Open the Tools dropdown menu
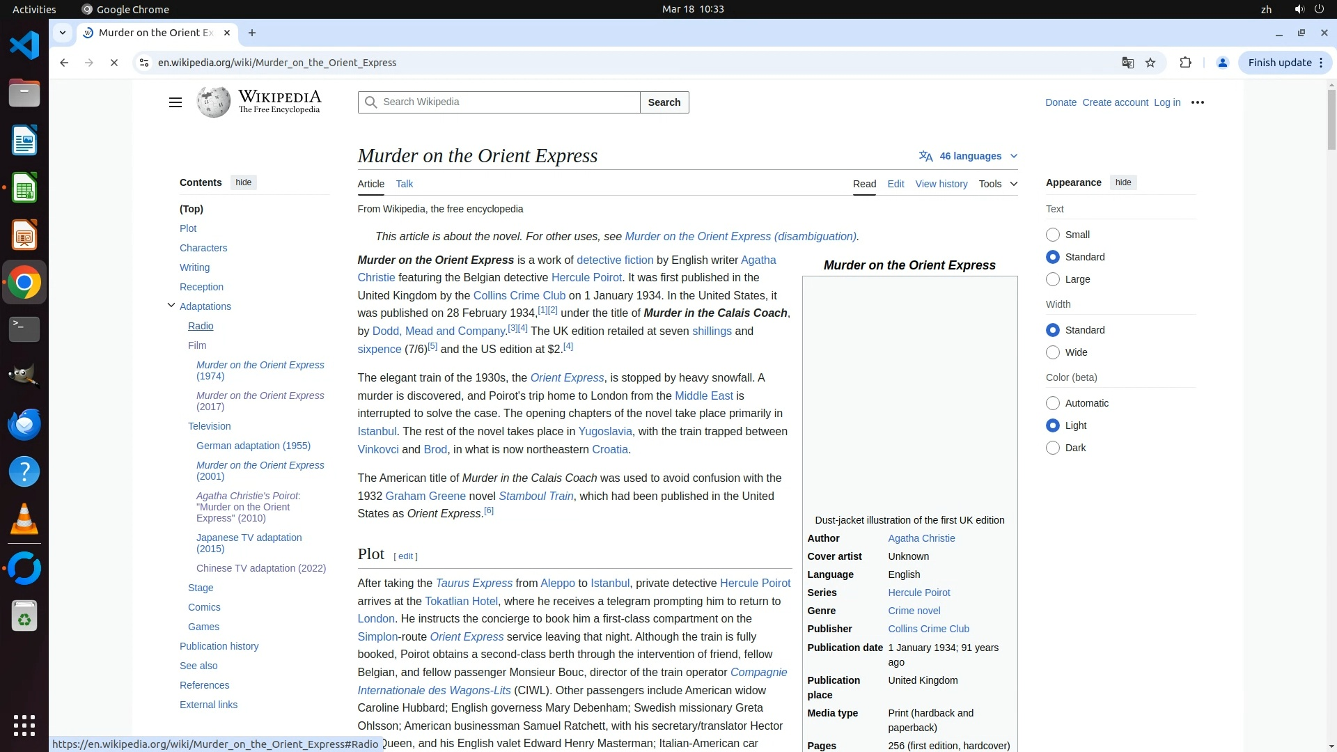 [x=997, y=184]
